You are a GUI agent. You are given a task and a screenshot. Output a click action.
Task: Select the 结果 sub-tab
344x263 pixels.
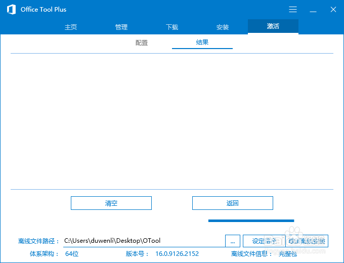(x=202, y=42)
